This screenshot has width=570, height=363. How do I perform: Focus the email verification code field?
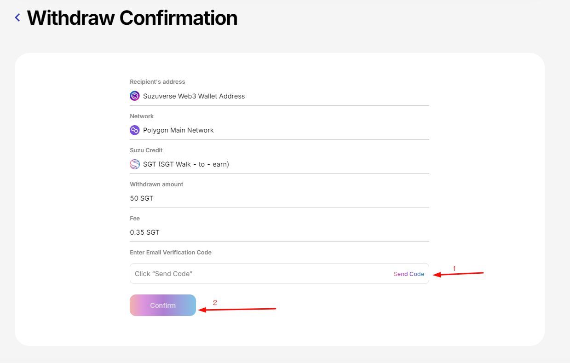pyautogui.click(x=258, y=274)
